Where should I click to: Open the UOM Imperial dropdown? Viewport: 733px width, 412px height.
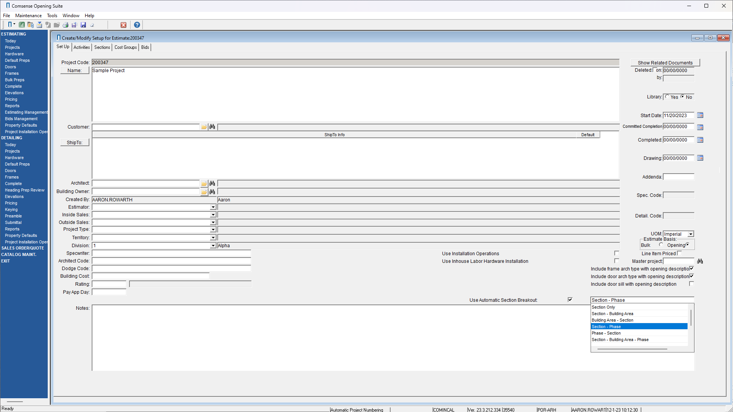tap(691, 234)
